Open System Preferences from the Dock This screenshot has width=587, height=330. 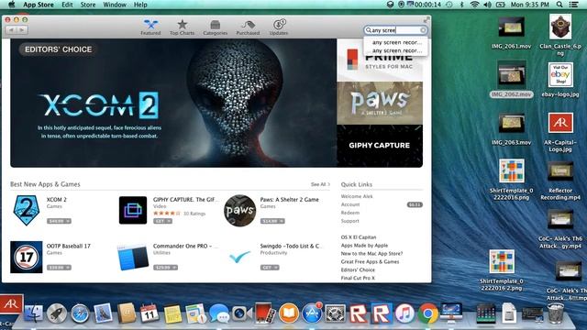(335, 313)
